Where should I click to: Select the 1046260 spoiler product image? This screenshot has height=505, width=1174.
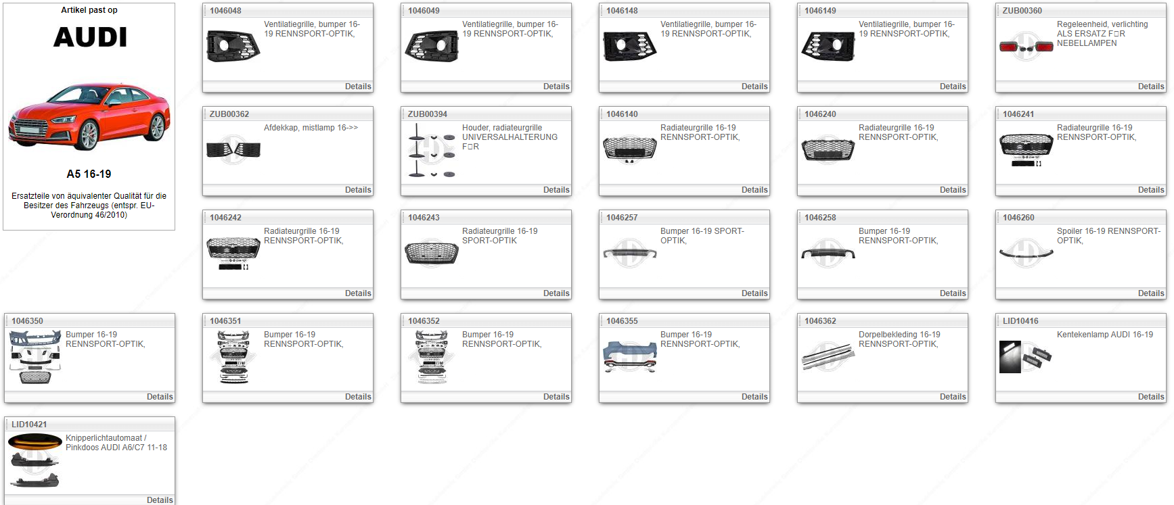click(1026, 253)
